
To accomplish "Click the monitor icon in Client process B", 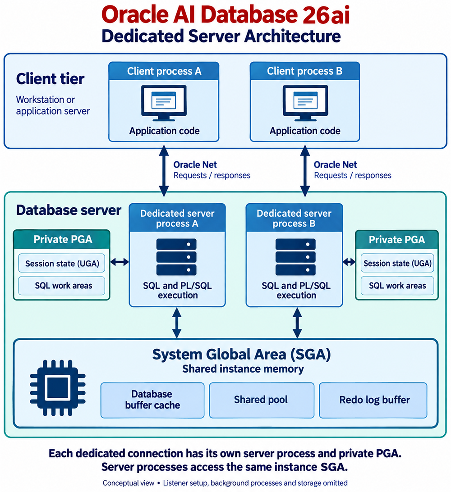I will [x=305, y=103].
